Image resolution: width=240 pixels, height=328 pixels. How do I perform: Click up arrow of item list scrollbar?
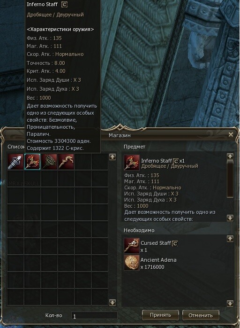pos(112,157)
